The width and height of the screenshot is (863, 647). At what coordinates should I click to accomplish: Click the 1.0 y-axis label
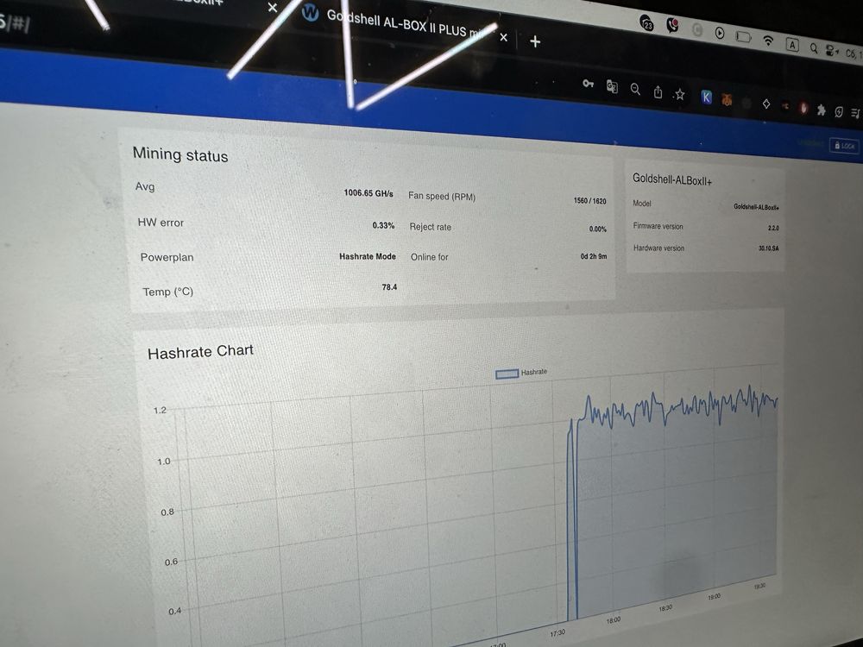point(163,461)
